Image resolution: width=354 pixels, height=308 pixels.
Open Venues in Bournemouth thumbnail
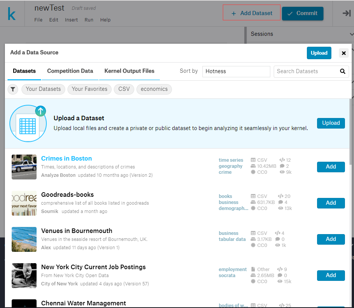(x=24, y=239)
